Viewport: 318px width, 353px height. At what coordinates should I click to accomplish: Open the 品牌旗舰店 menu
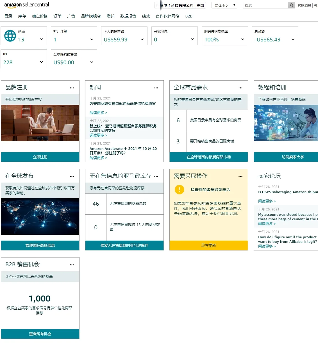pos(91,16)
